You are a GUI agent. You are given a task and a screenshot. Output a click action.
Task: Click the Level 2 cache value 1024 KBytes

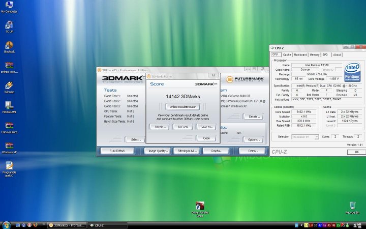click(x=349, y=121)
